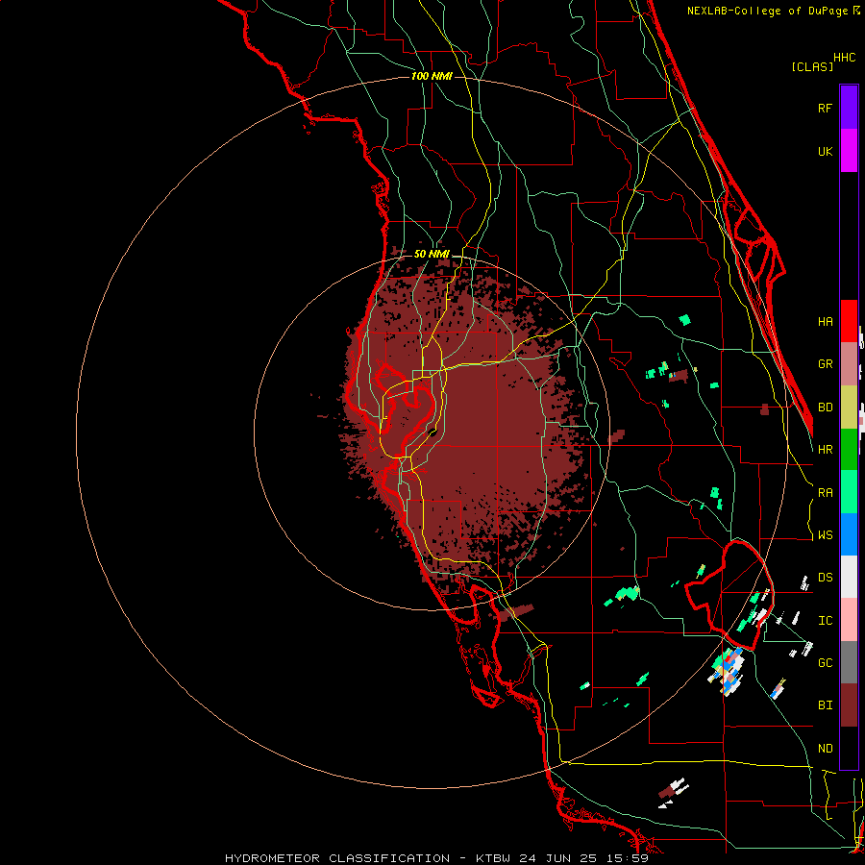This screenshot has height=865, width=865.
Task: Click the "KTBW" station identifier
Action: point(495,858)
